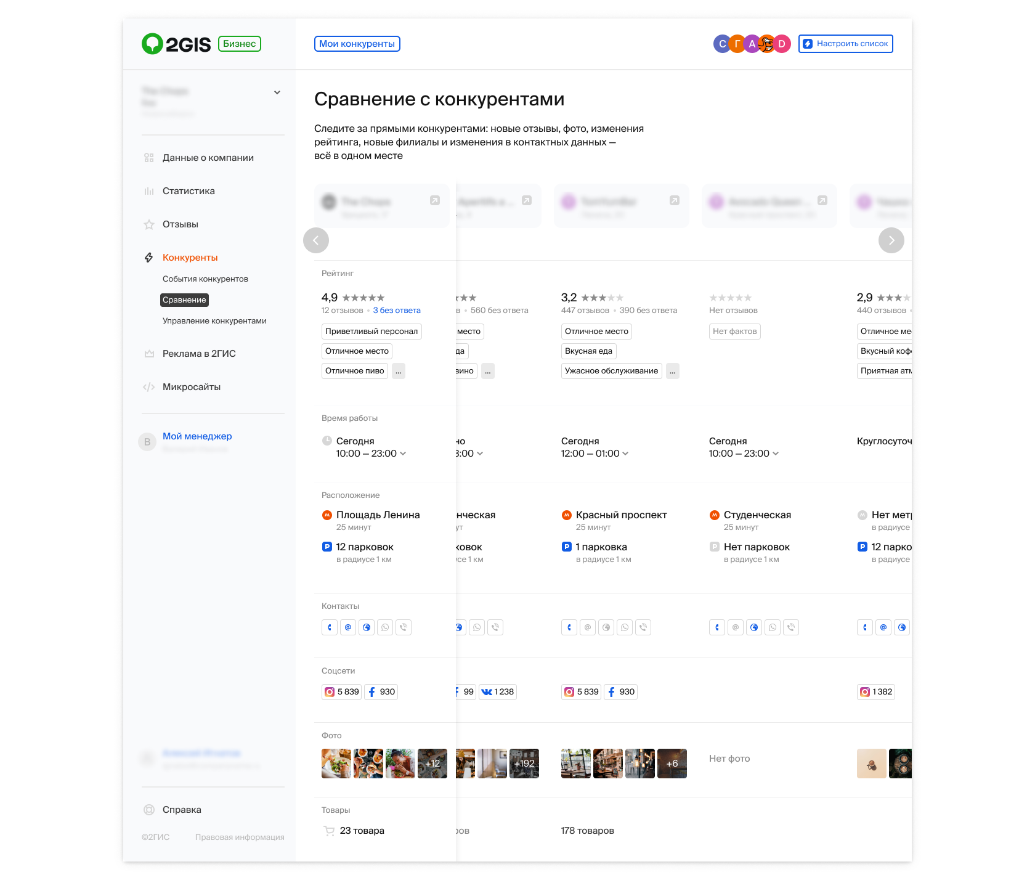The height and width of the screenshot is (880, 1035).
Task: Click VK 1 238 badge
Action: coord(497,692)
